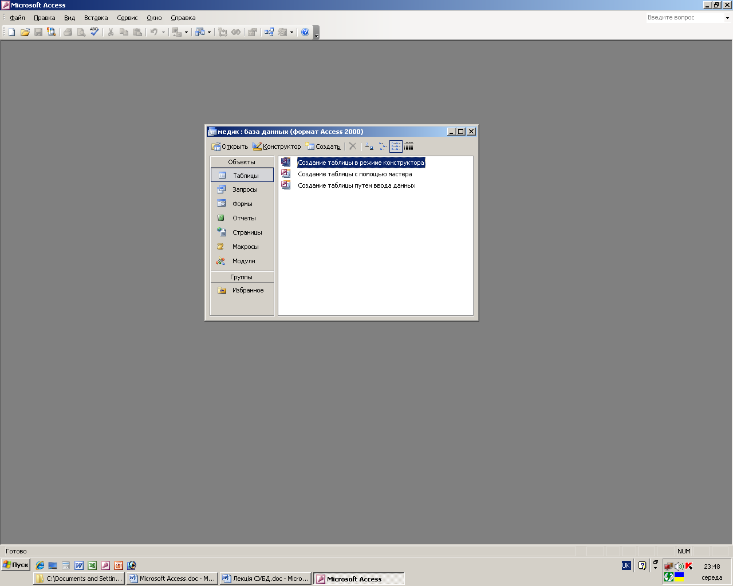
Task: Click the Code editor icon
Action: pos(223,32)
